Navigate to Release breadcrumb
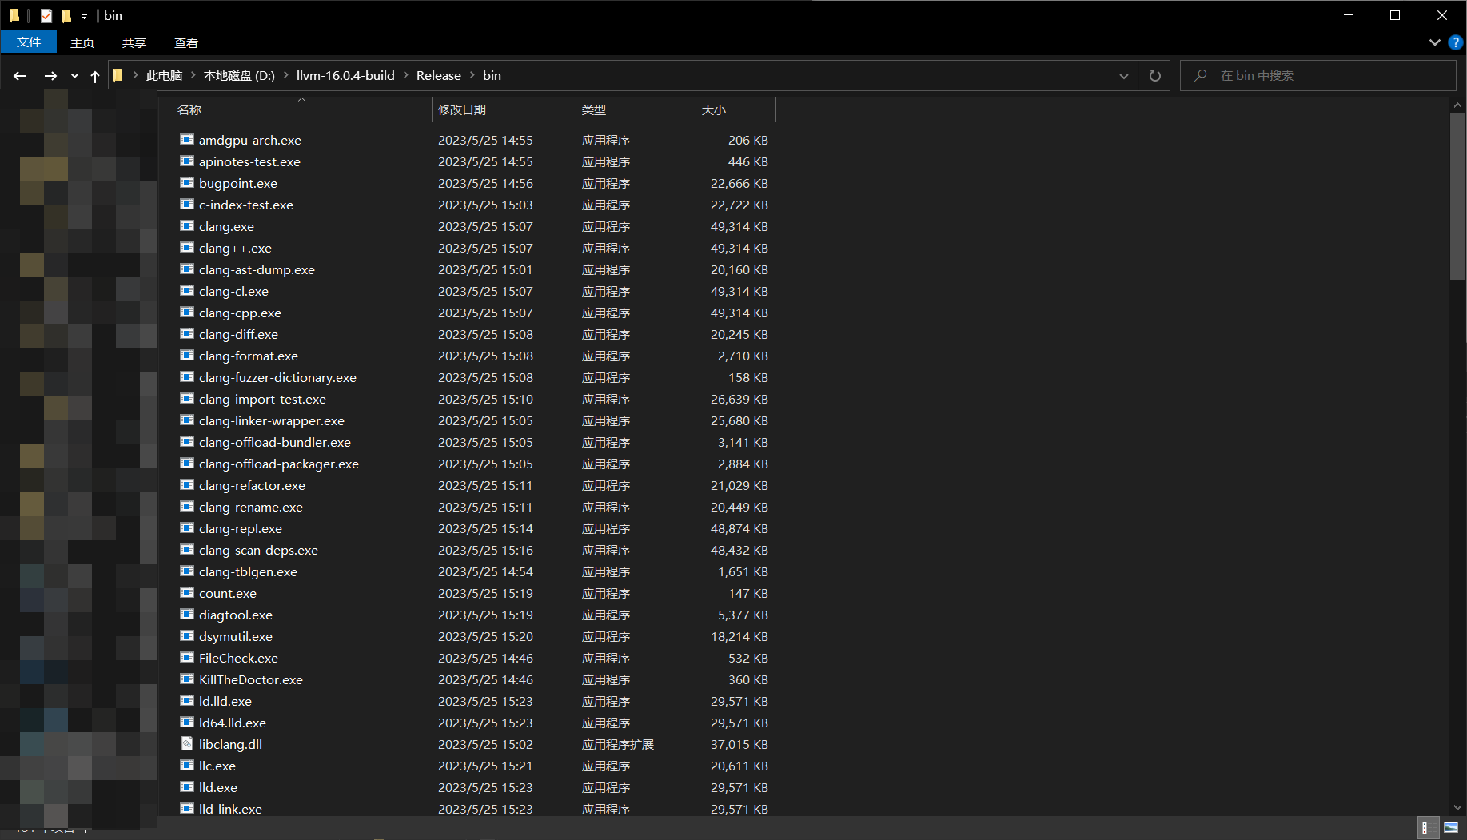 click(439, 75)
